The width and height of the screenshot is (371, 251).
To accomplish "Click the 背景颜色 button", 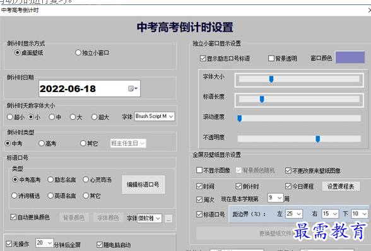I will (x=74, y=218).
